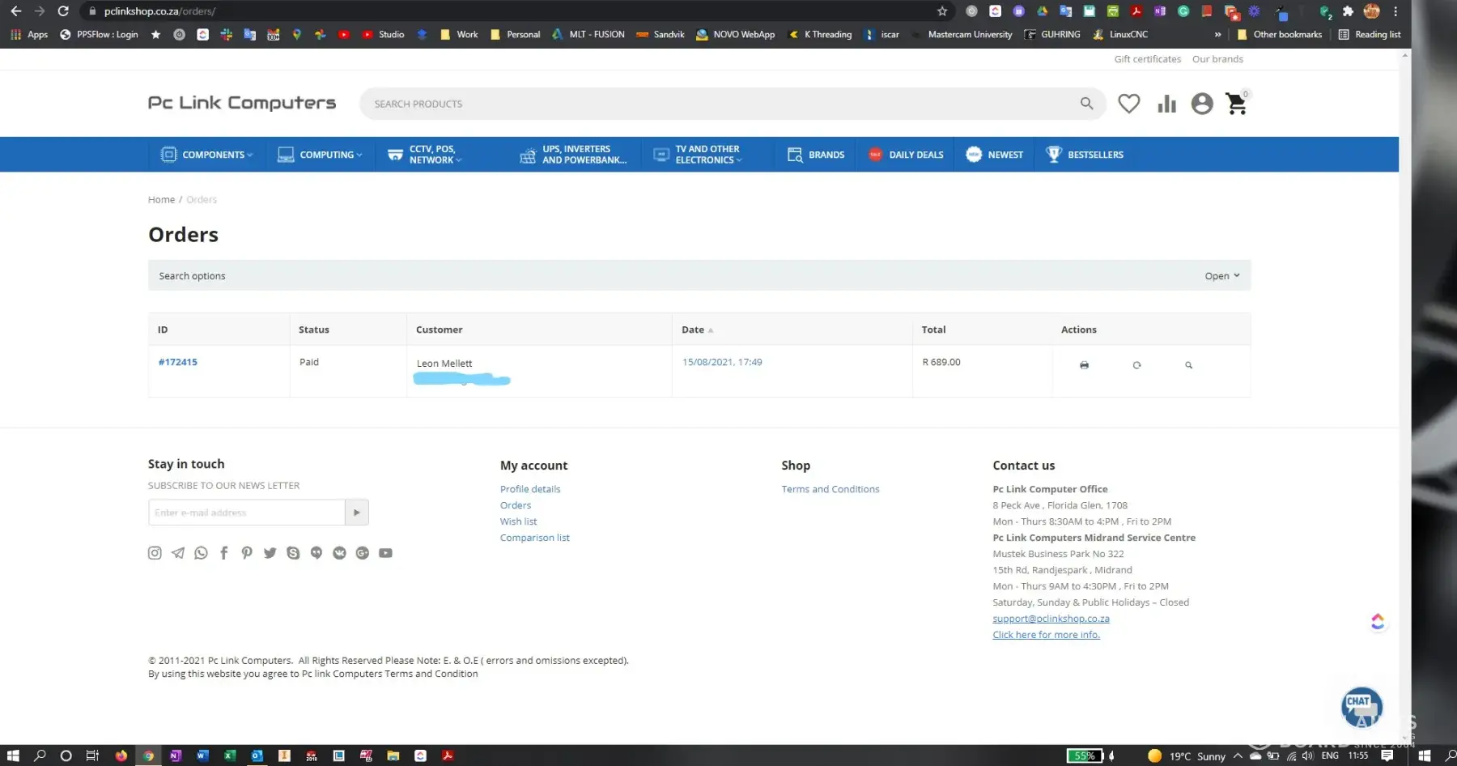Open the wishlist heart icon
Screen dimensions: 1457x766
point(1128,104)
